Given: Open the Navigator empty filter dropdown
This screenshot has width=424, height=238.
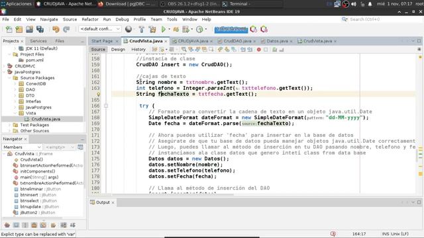Looking at the screenshot, I should pyautogui.click(x=60, y=147).
